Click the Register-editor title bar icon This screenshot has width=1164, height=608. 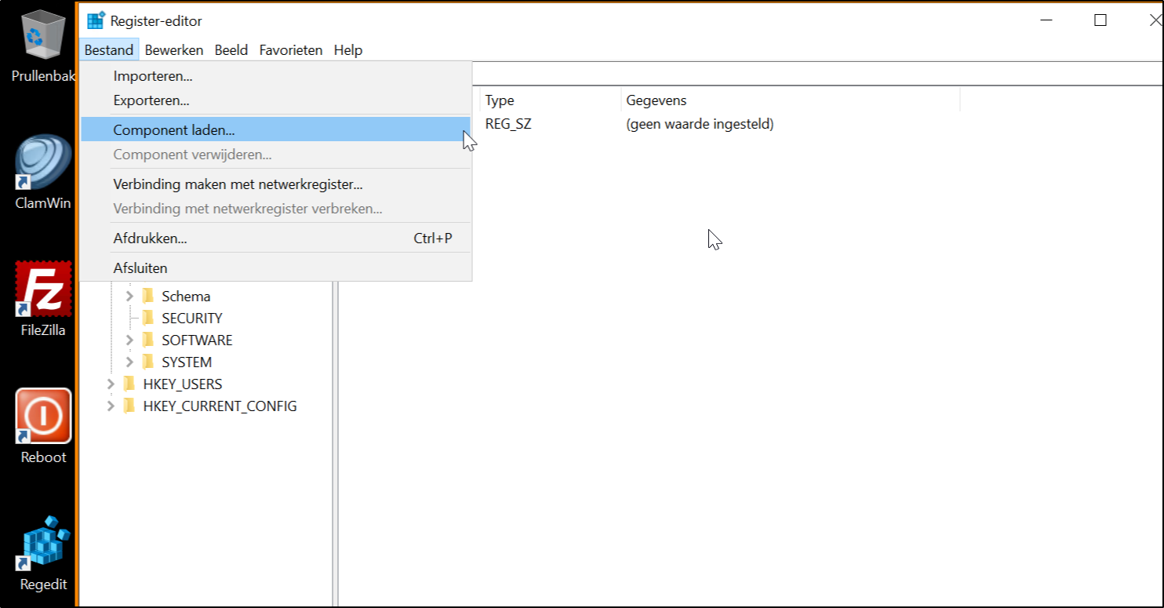tap(96, 20)
